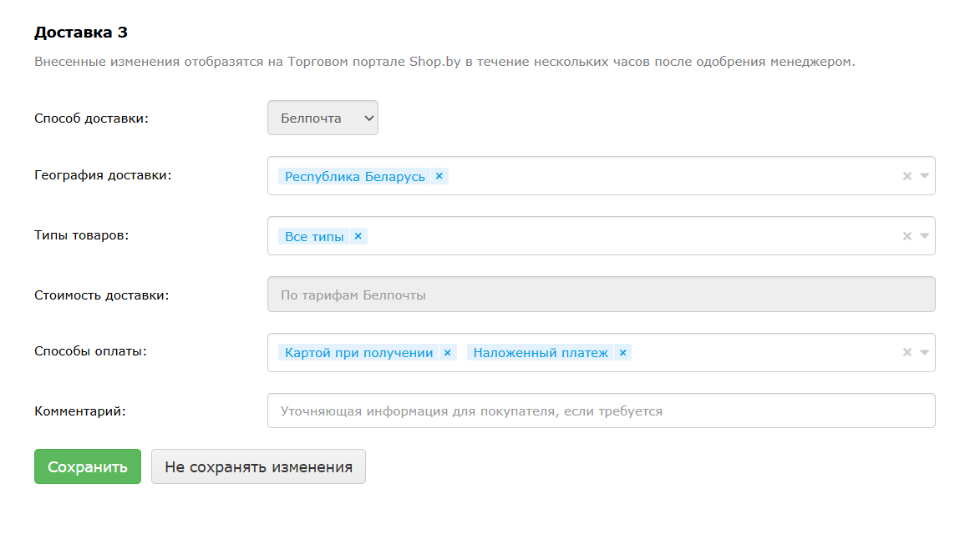Focus the Комментарий text field
Viewport: 970px width, 534px height.
[x=601, y=411]
